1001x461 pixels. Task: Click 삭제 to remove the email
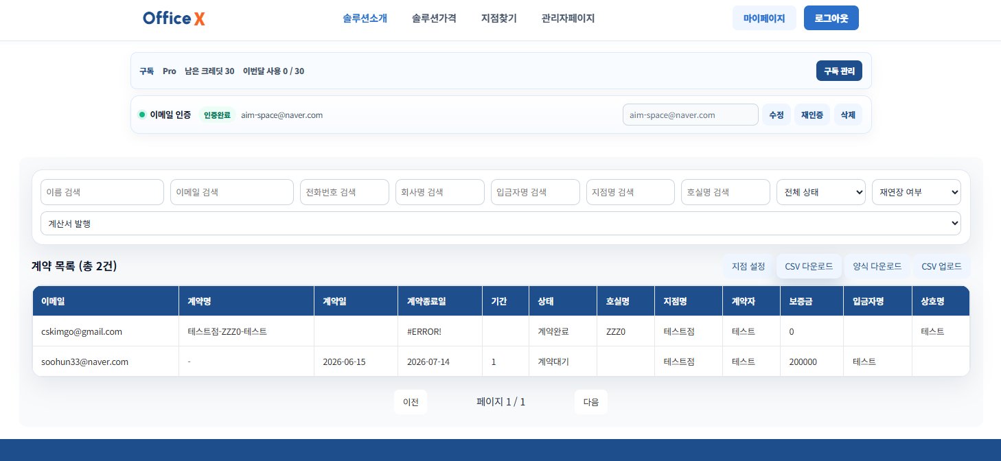click(848, 115)
